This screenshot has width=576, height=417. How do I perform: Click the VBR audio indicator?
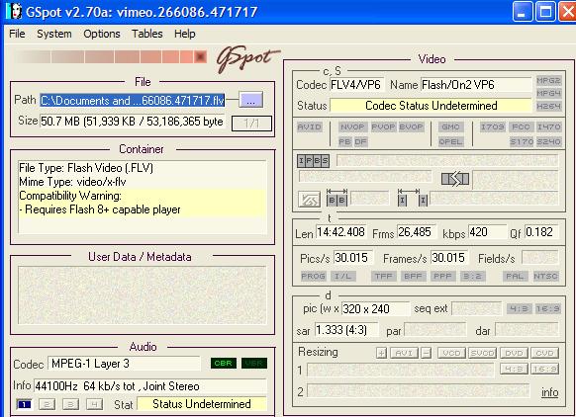(x=254, y=363)
